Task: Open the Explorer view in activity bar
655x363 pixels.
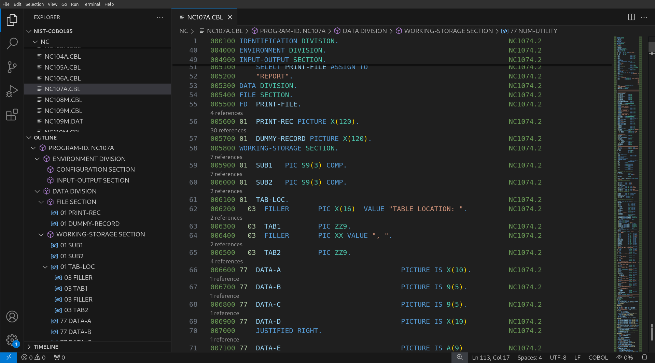Action: pos(12,20)
